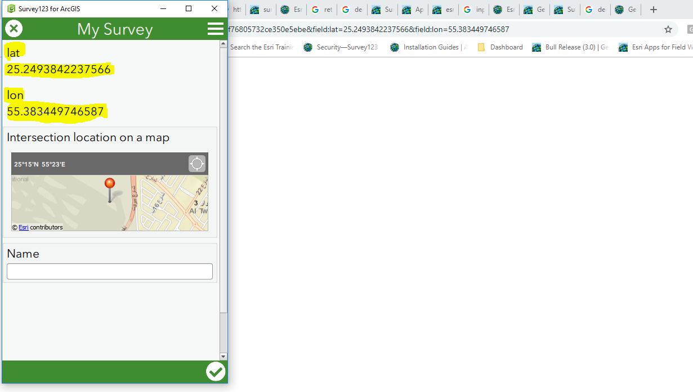Open the Esri contributors link on map
The image size is (693, 392).
coord(24,227)
